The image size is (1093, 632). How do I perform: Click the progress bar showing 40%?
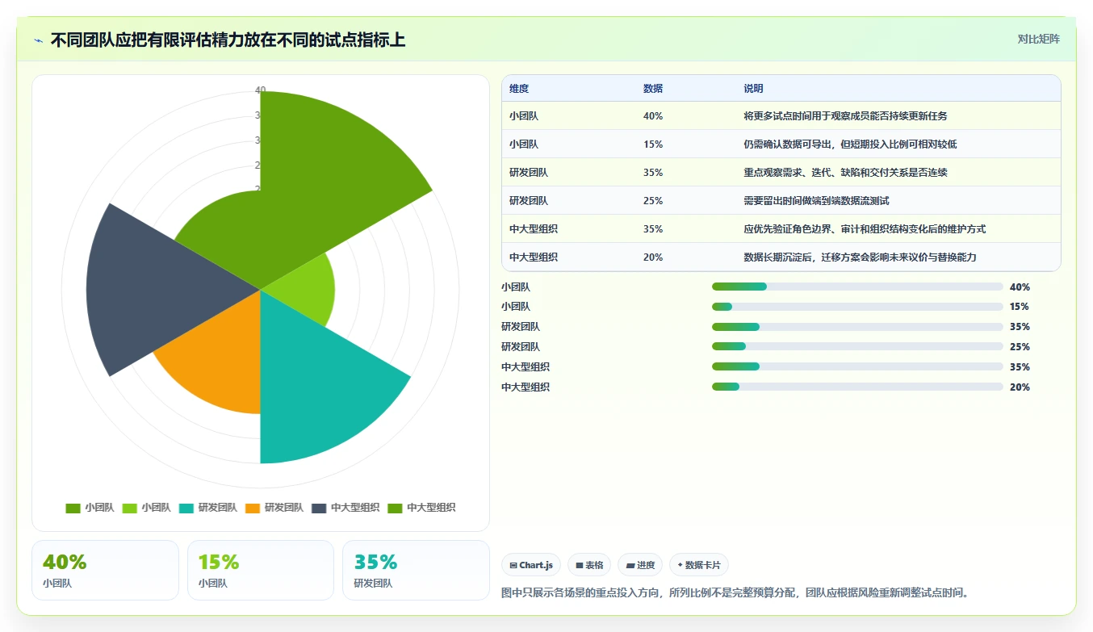tap(857, 287)
